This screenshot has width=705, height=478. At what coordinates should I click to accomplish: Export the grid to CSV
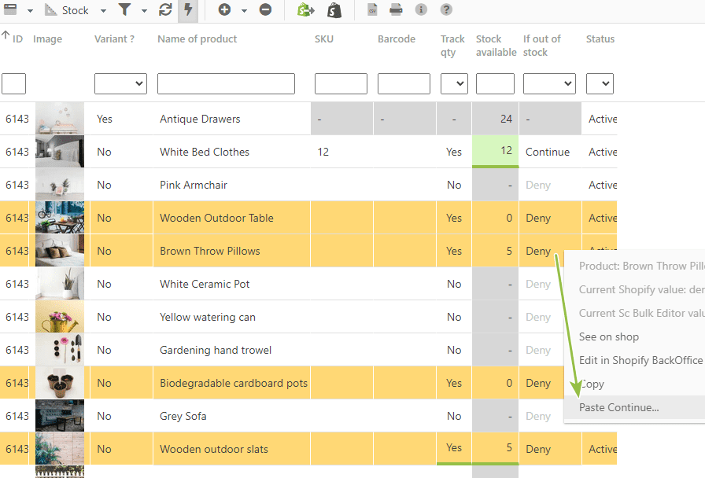[372, 9]
